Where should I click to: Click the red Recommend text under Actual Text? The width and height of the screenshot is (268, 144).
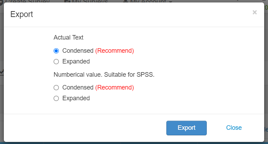pyautogui.click(x=115, y=51)
